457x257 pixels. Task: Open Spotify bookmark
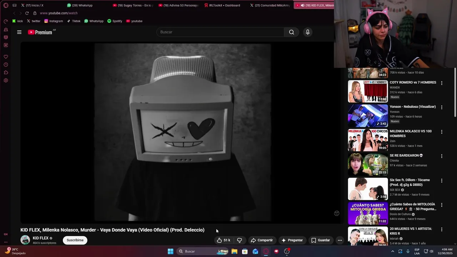click(115, 21)
